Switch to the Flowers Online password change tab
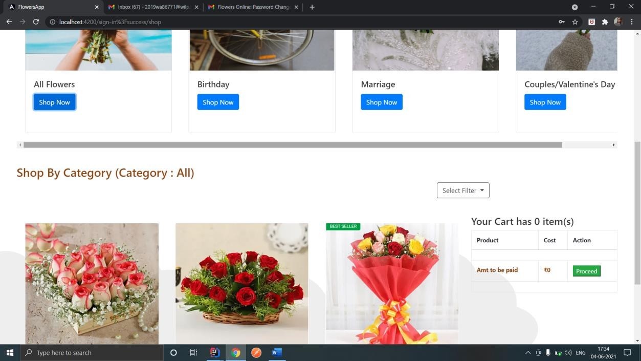 coord(251,7)
